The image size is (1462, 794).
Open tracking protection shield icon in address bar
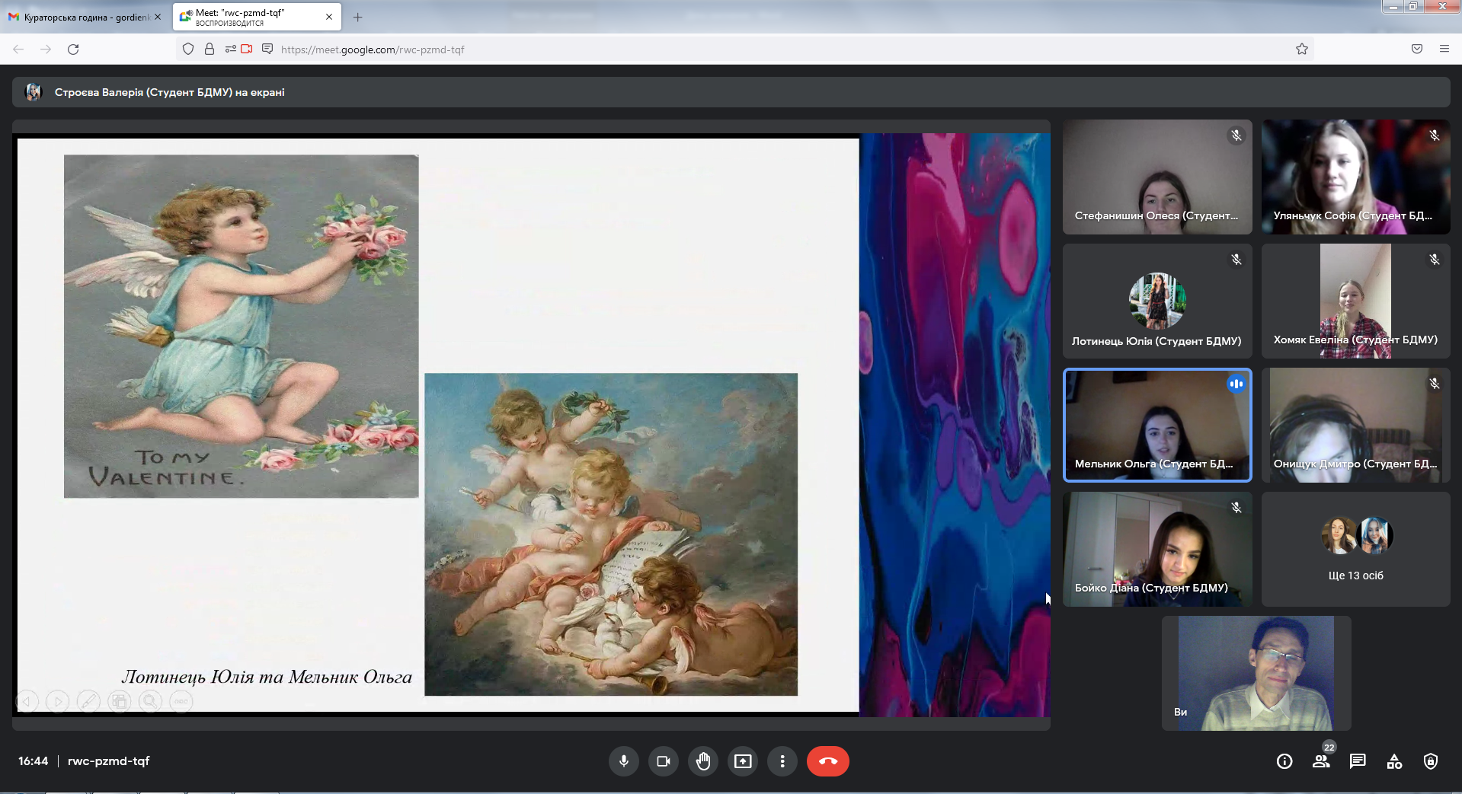point(188,49)
